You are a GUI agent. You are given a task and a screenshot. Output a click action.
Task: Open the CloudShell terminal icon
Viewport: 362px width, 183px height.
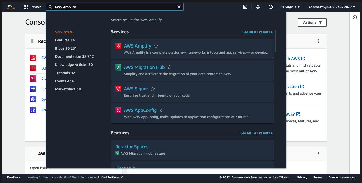click(245, 7)
